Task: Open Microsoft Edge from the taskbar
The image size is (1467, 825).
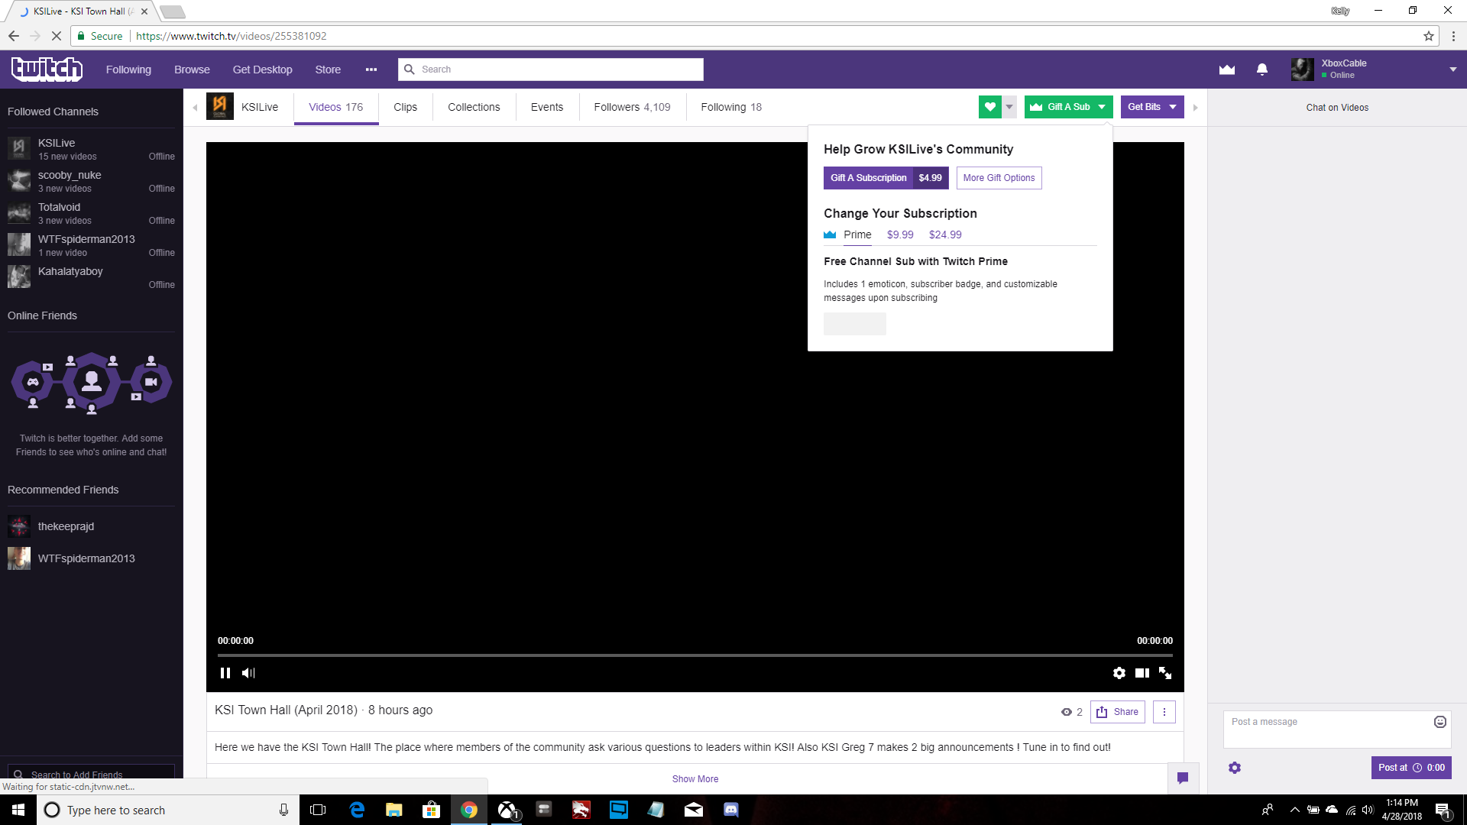Action: pos(357,810)
